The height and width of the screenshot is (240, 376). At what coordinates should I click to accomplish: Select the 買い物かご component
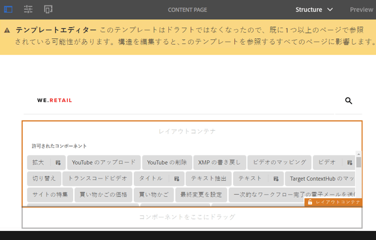tap(154, 194)
